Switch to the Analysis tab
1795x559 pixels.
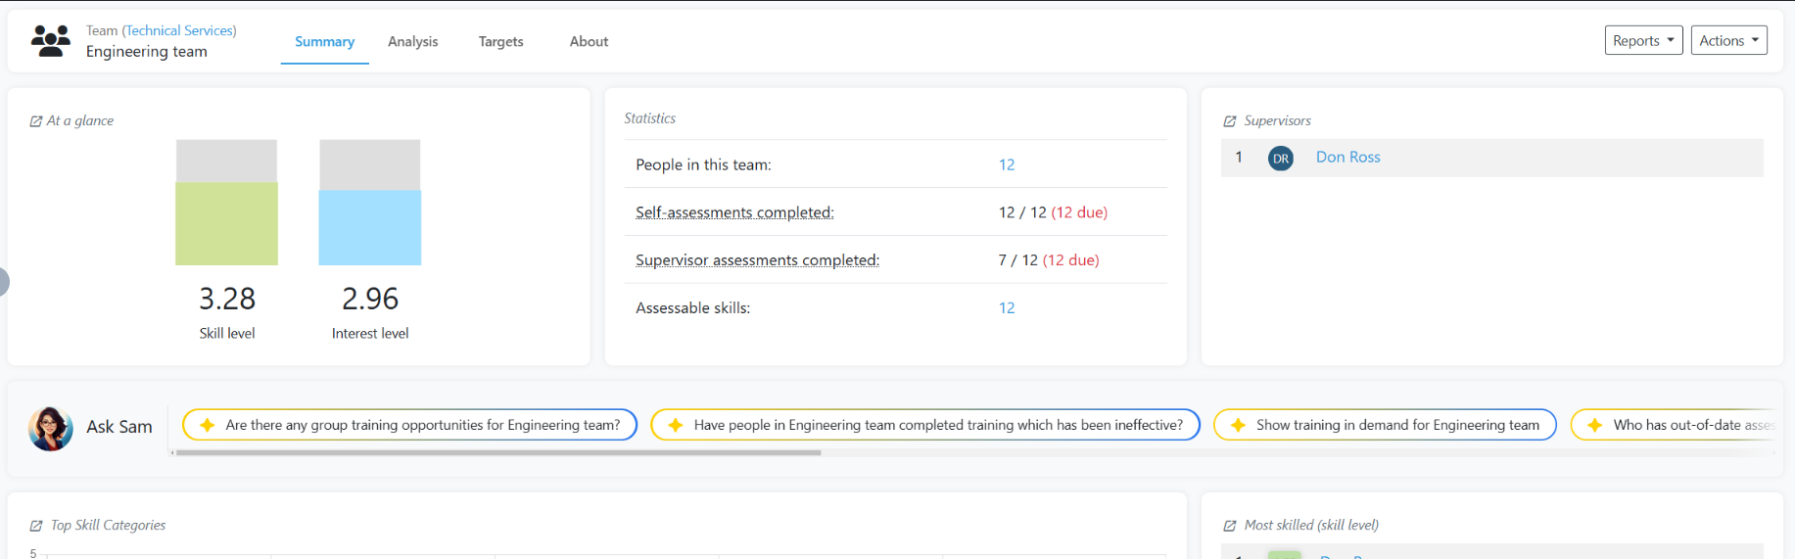tap(412, 41)
